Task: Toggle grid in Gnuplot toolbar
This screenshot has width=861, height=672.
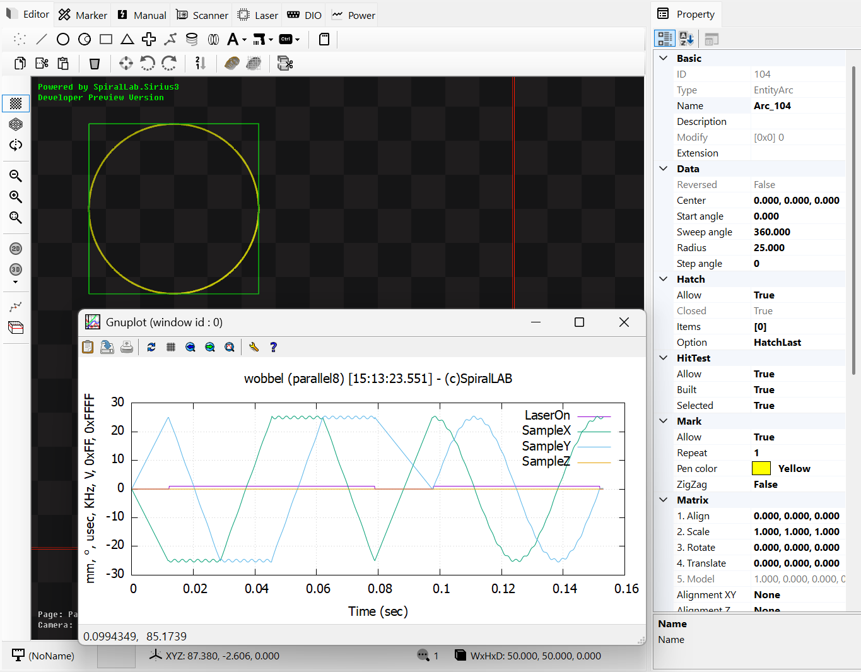Action: coord(171,347)
